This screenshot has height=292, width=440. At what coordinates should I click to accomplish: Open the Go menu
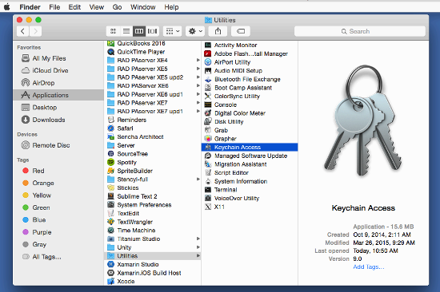(x=117, y=7)
